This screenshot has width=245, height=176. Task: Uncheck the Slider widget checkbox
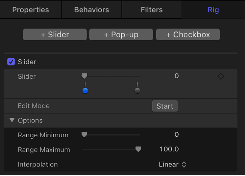pyautogui.click(x=11, y=62)
